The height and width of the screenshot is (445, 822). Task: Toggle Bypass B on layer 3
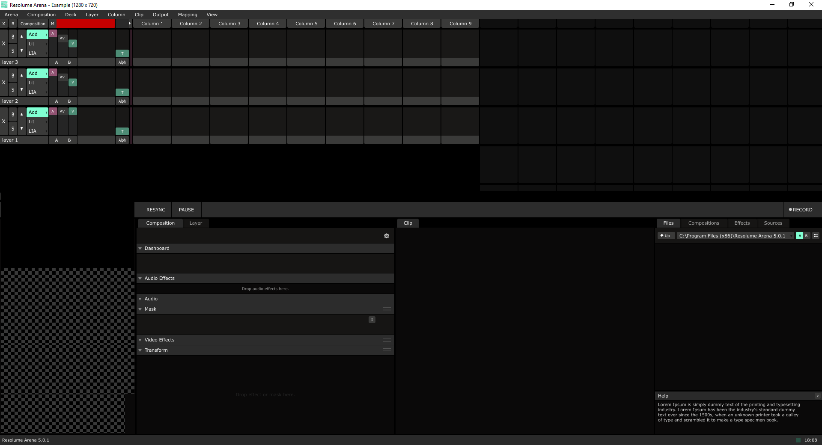coord(13,37)
